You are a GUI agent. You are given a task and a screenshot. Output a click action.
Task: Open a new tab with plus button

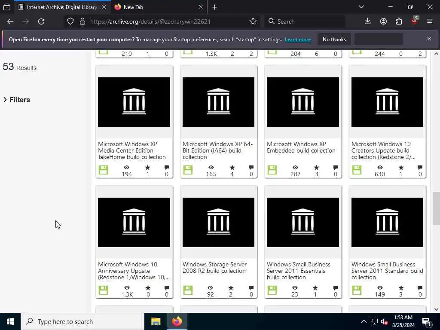coord(215,7)
